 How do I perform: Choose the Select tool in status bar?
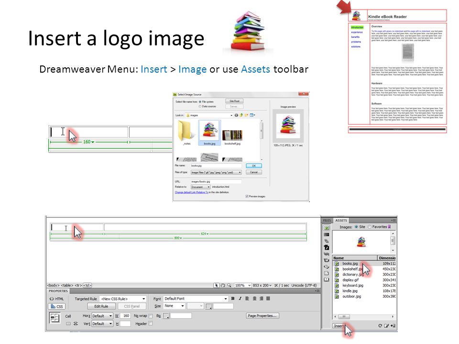[x=216, y=285]
